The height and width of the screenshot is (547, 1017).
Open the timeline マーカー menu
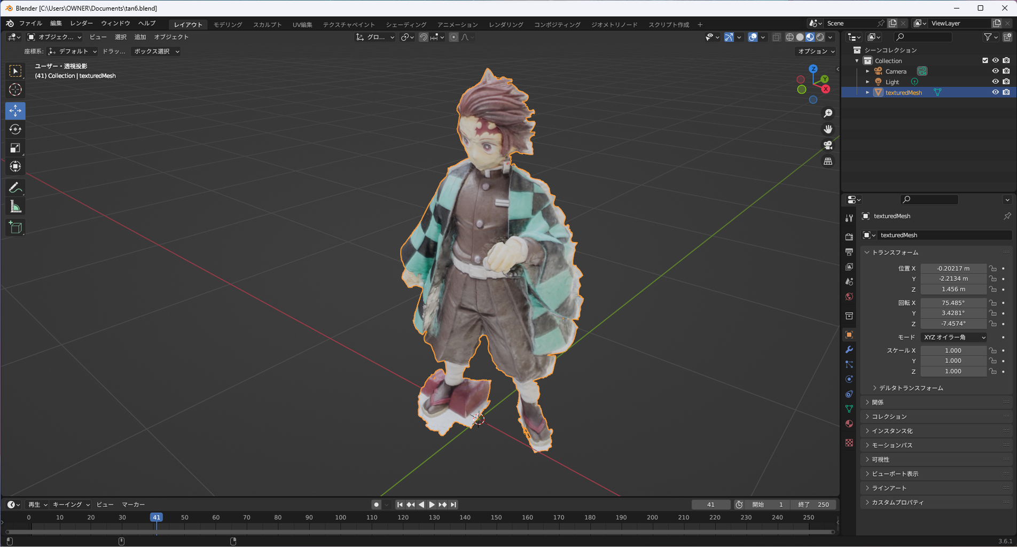click(x=133, y=504)
